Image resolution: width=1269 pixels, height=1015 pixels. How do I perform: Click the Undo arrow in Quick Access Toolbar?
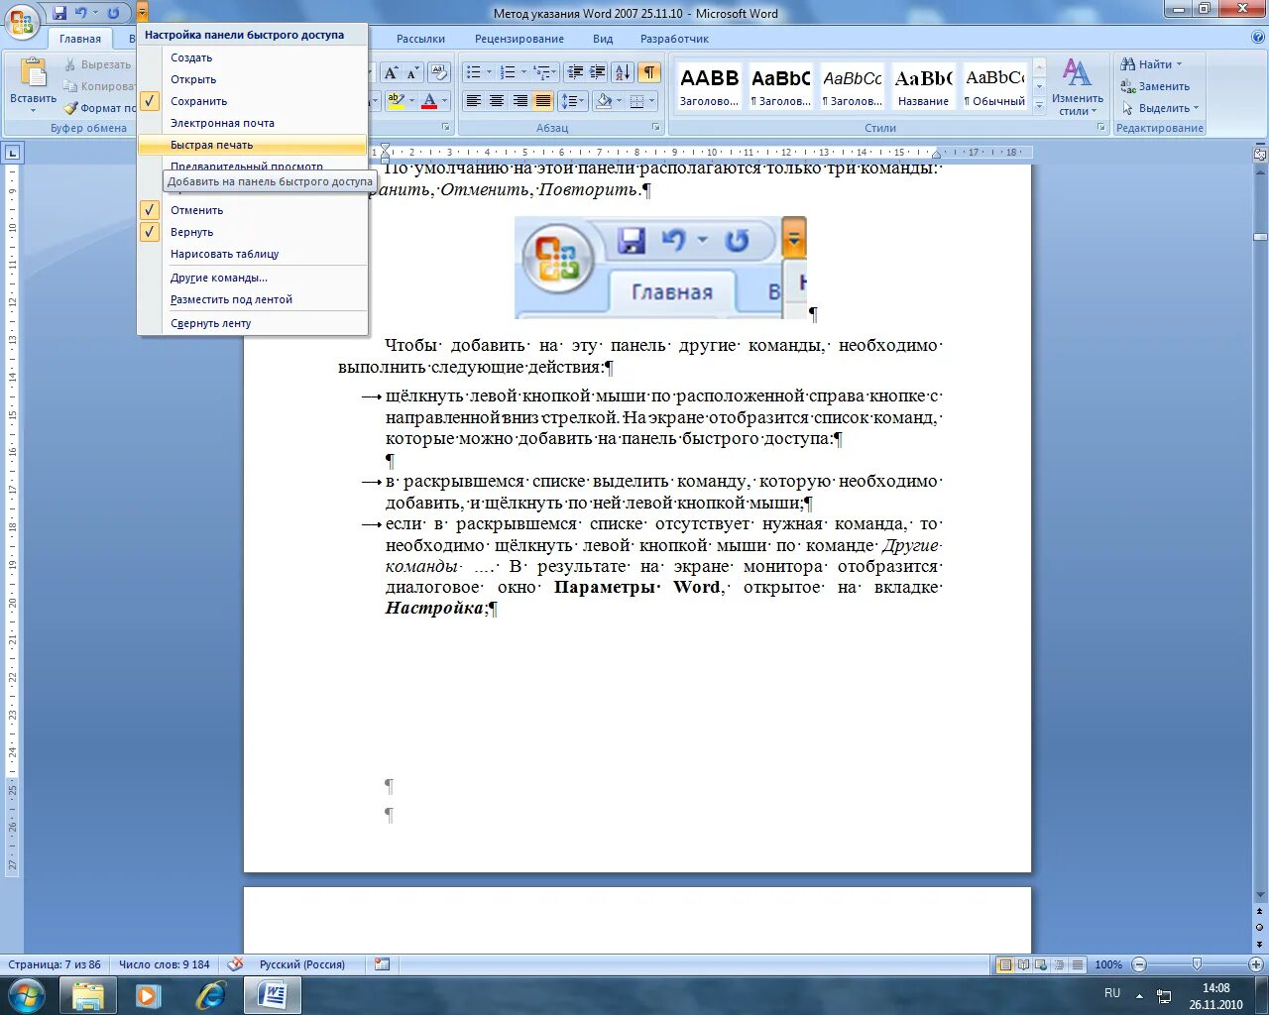[81, 13]
